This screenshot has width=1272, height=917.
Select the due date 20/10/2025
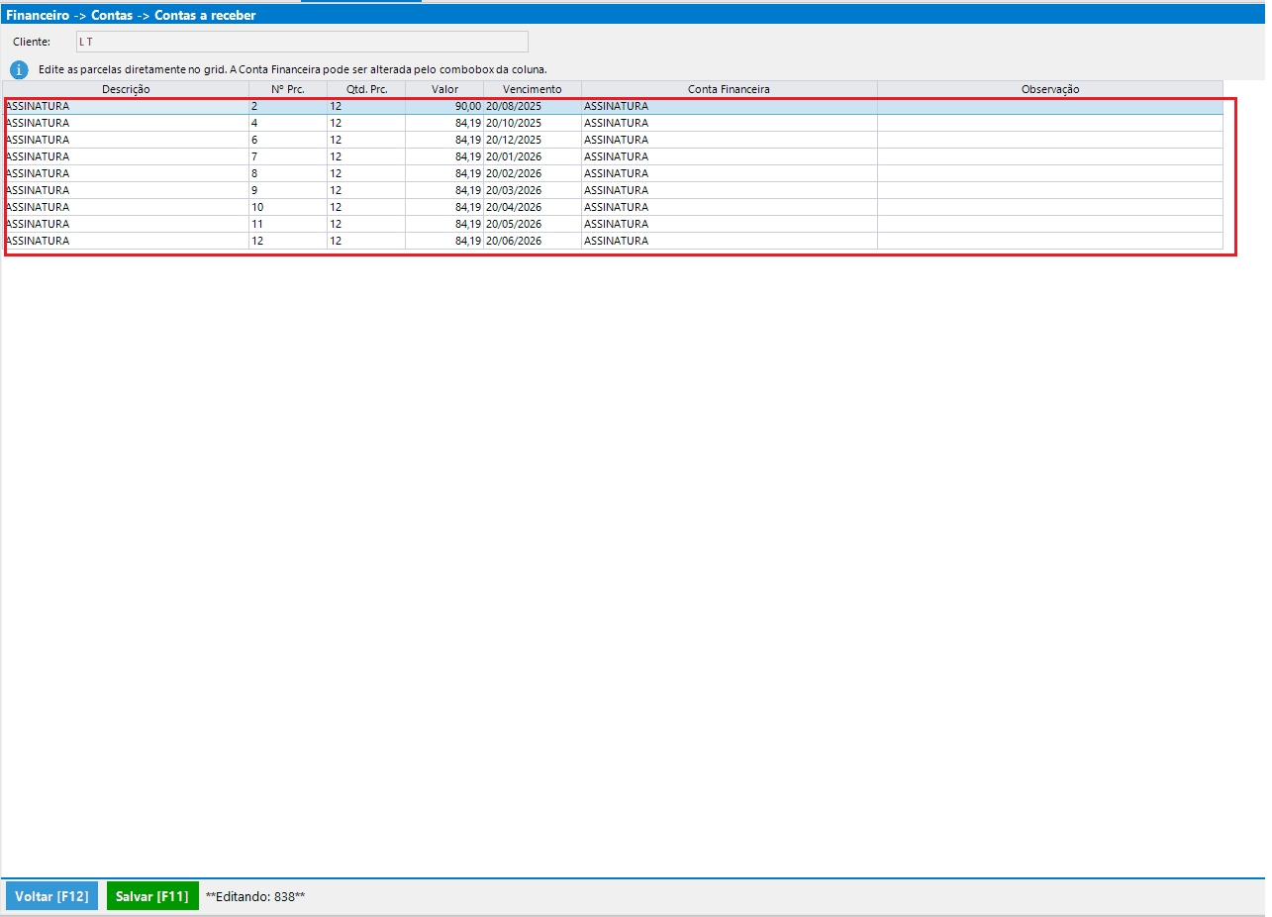[533, 123]
